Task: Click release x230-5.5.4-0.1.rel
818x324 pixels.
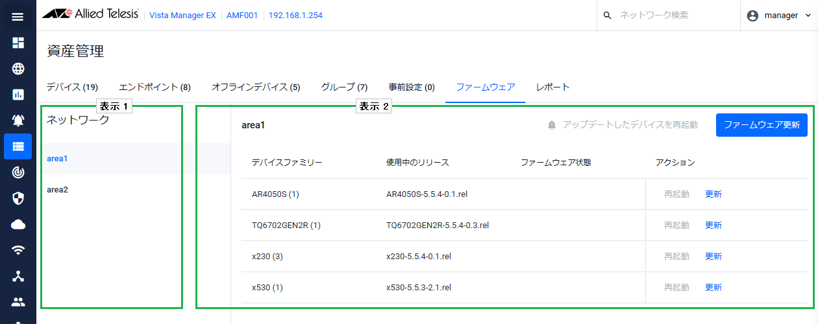Action: point(419,257)
